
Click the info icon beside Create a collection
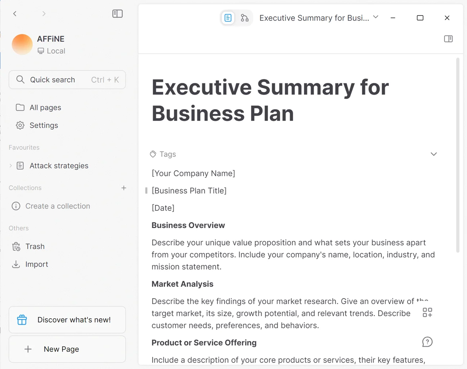pyautogui.click(x=16, y=206)
